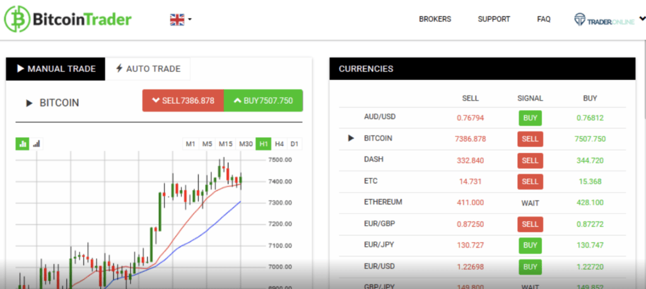
Task: Select the ETHEREUM currency row
Action: tap(483, 203)
